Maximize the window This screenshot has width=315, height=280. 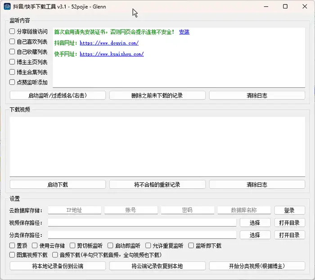285,6
